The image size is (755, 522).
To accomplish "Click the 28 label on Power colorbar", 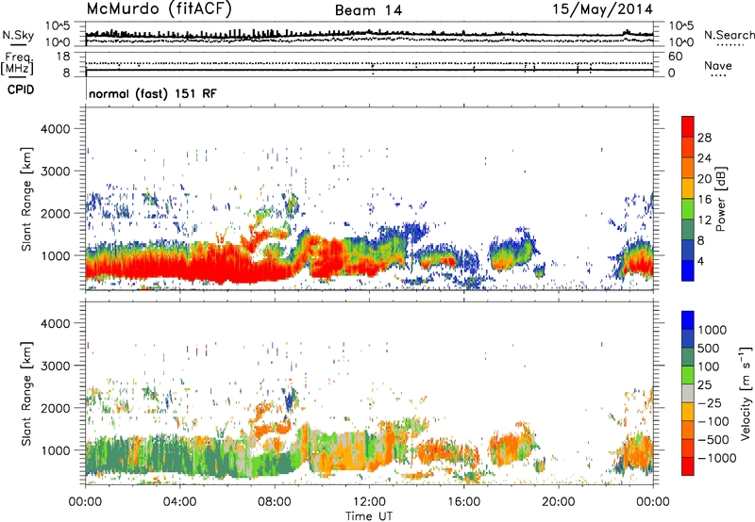I will point(704,138).
